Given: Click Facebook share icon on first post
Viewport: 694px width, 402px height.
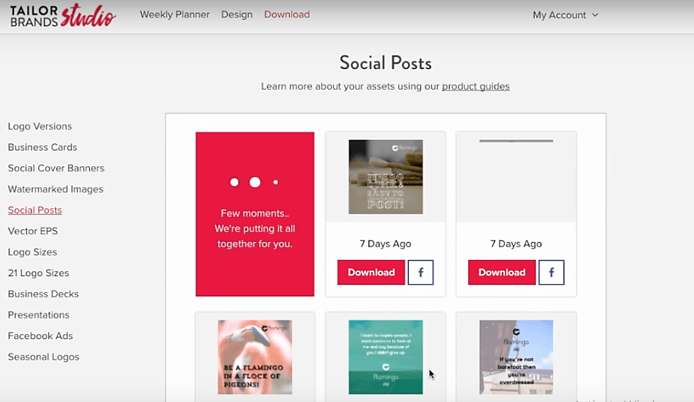Looking at the screenshot, I should coord(421,273).
